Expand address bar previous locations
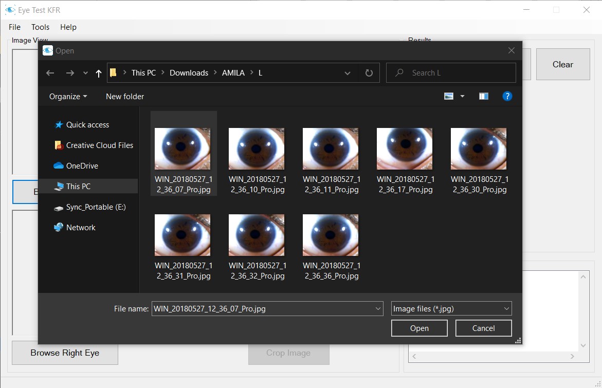 coord(348,73)
